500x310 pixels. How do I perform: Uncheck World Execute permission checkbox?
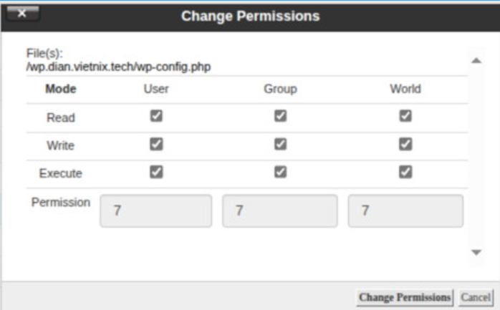click(405, 172)
